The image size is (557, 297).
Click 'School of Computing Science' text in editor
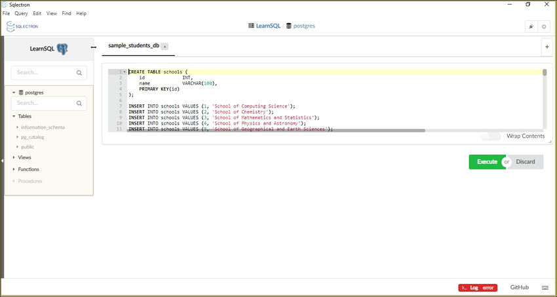(251, 106)
